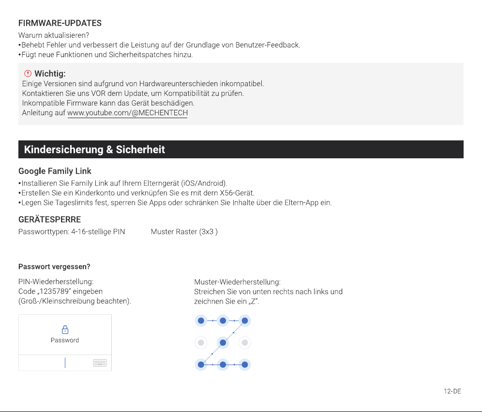Click the gray middle-right pattern dot

point(245,342)
